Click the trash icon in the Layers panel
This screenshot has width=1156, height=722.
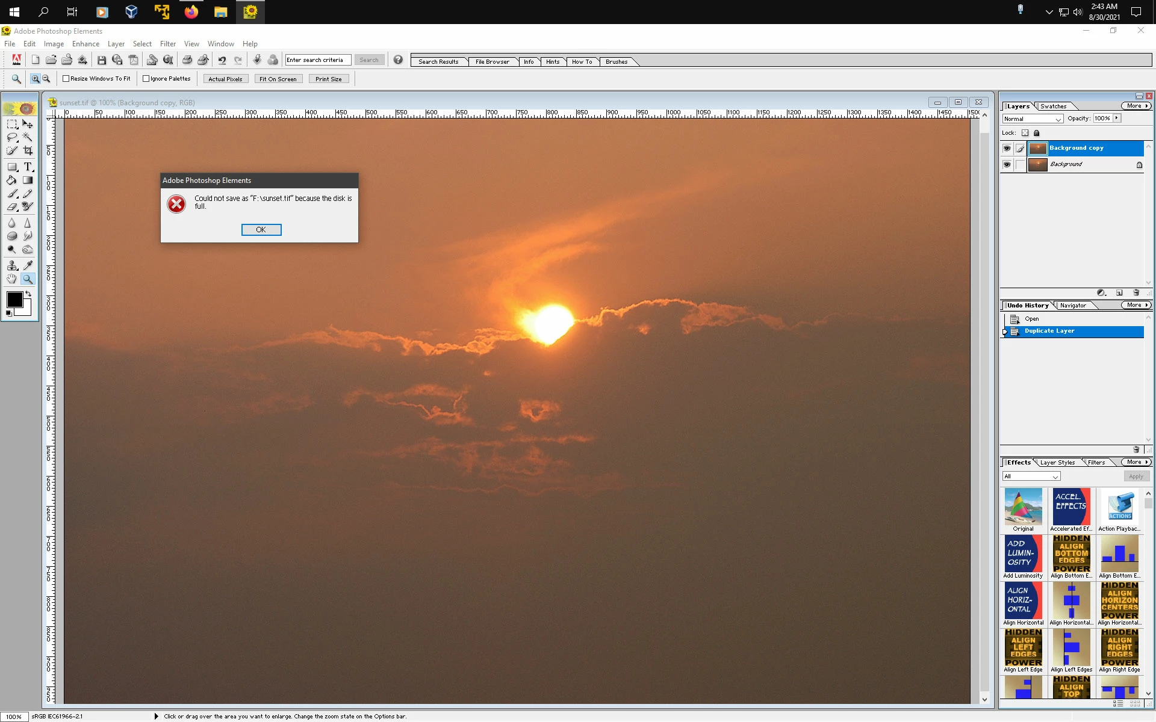point(1136,293)
